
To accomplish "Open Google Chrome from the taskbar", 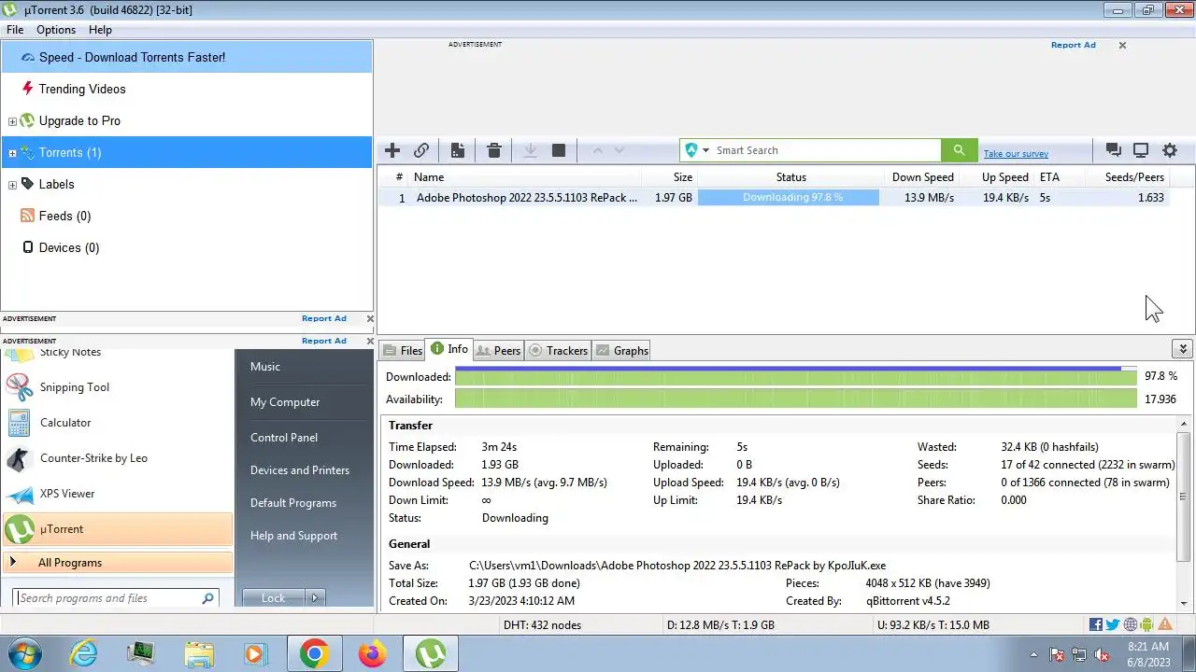I will pyautogui.click(x=314, y=654).
